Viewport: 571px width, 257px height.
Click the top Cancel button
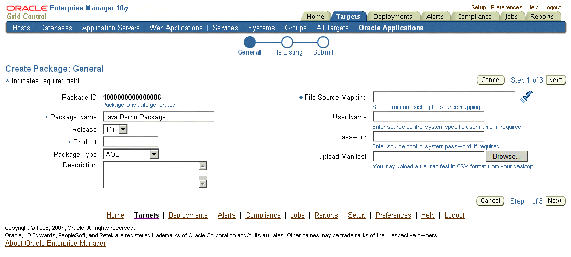[x=490, y=80]
